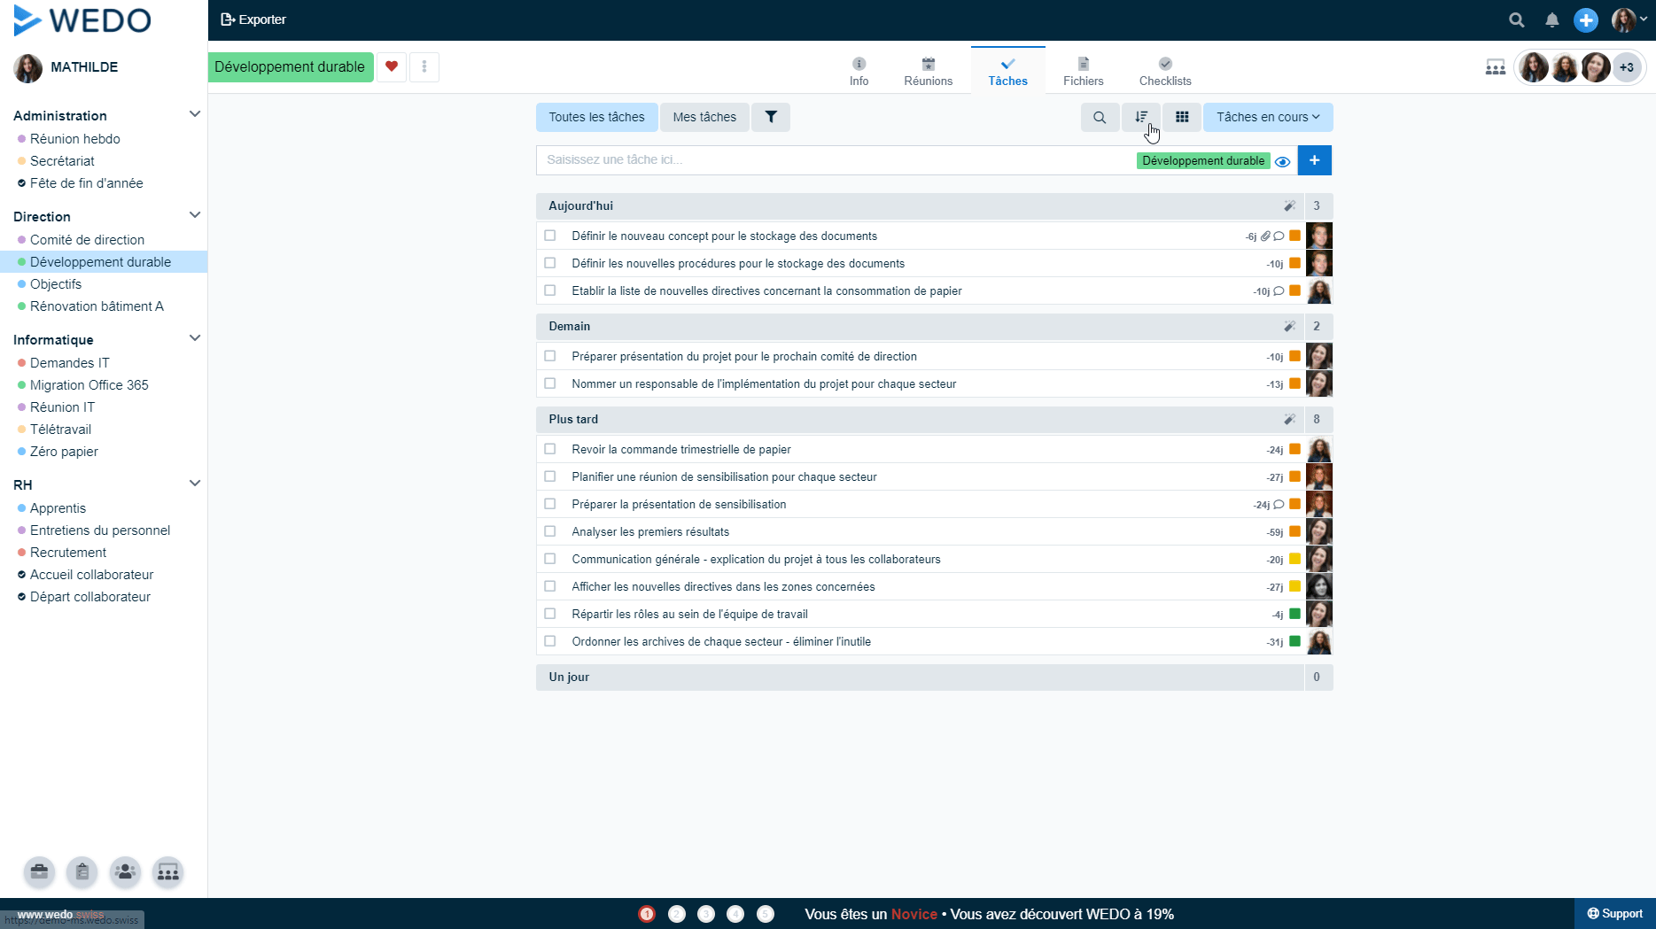1656x929 pixels.
Task: Collapse the Administration section
Action: (x=195, y=115)
